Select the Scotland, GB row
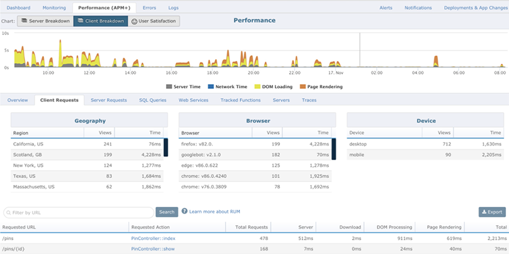Screen dimensions: 509x254 tap(87, 155)
